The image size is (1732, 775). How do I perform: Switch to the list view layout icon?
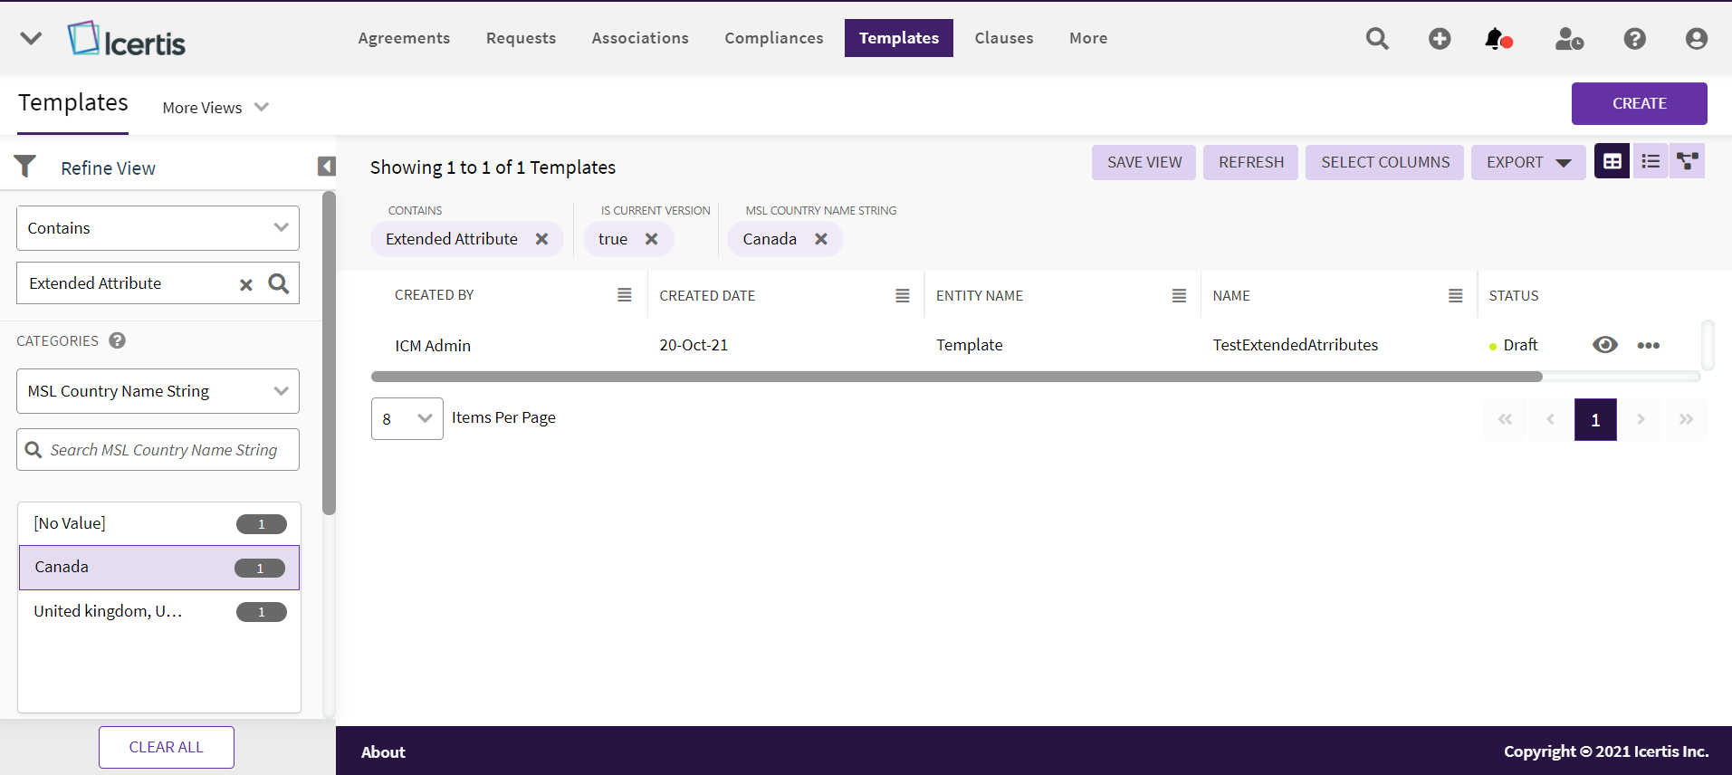coord(1651,161)
